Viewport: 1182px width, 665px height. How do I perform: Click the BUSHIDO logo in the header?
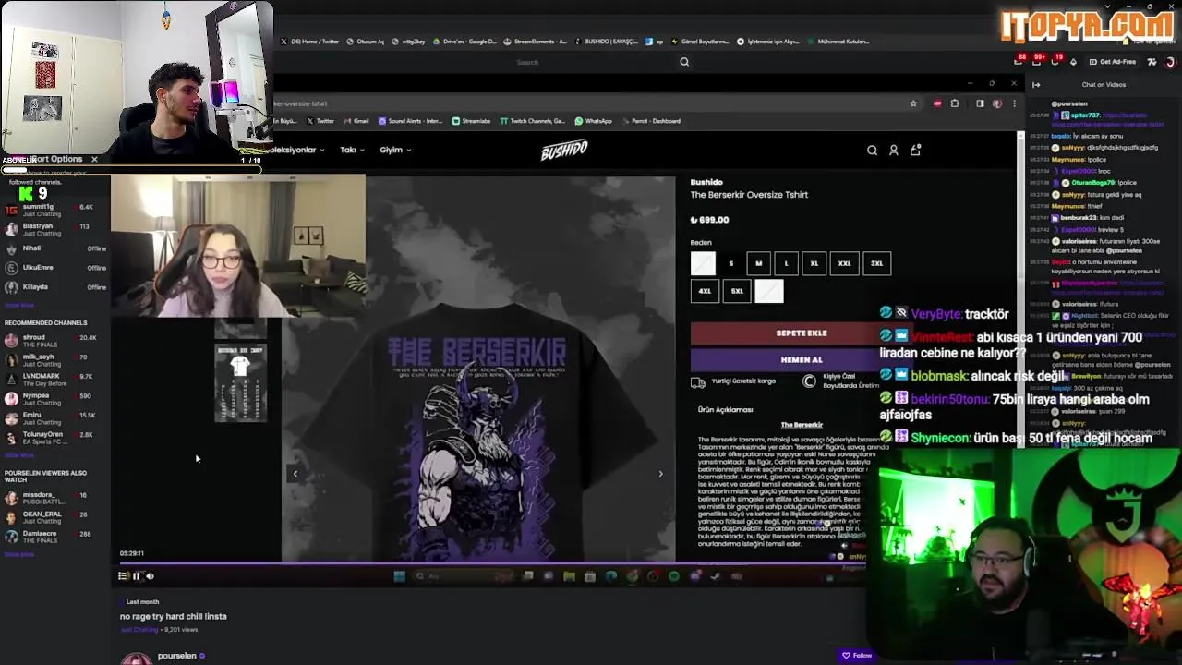point(564,151)
